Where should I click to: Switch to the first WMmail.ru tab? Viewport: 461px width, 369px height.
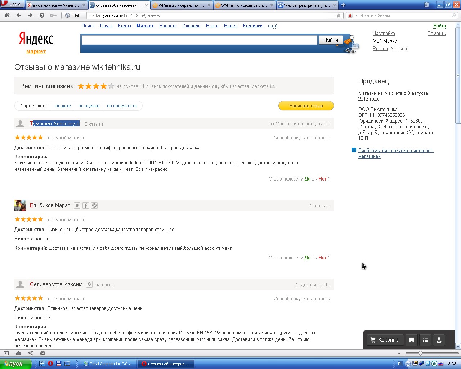click(x=181, y=5)
